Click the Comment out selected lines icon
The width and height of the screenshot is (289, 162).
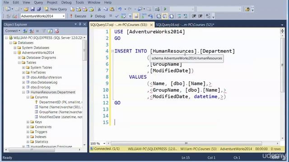(x=179, y=16)
